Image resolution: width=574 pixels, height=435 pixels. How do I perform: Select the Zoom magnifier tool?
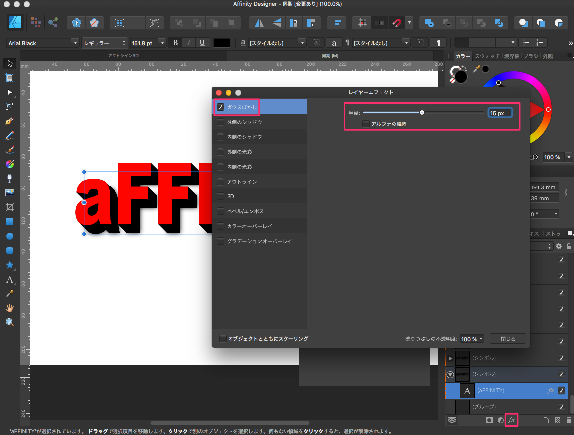10,322
